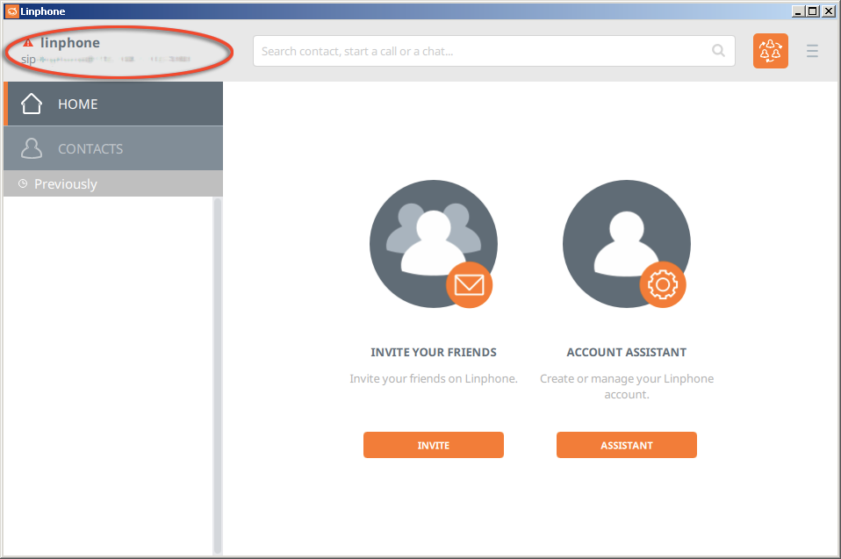Click the Contacts person icon
841x559 pixels.
(x=31, y=148)
